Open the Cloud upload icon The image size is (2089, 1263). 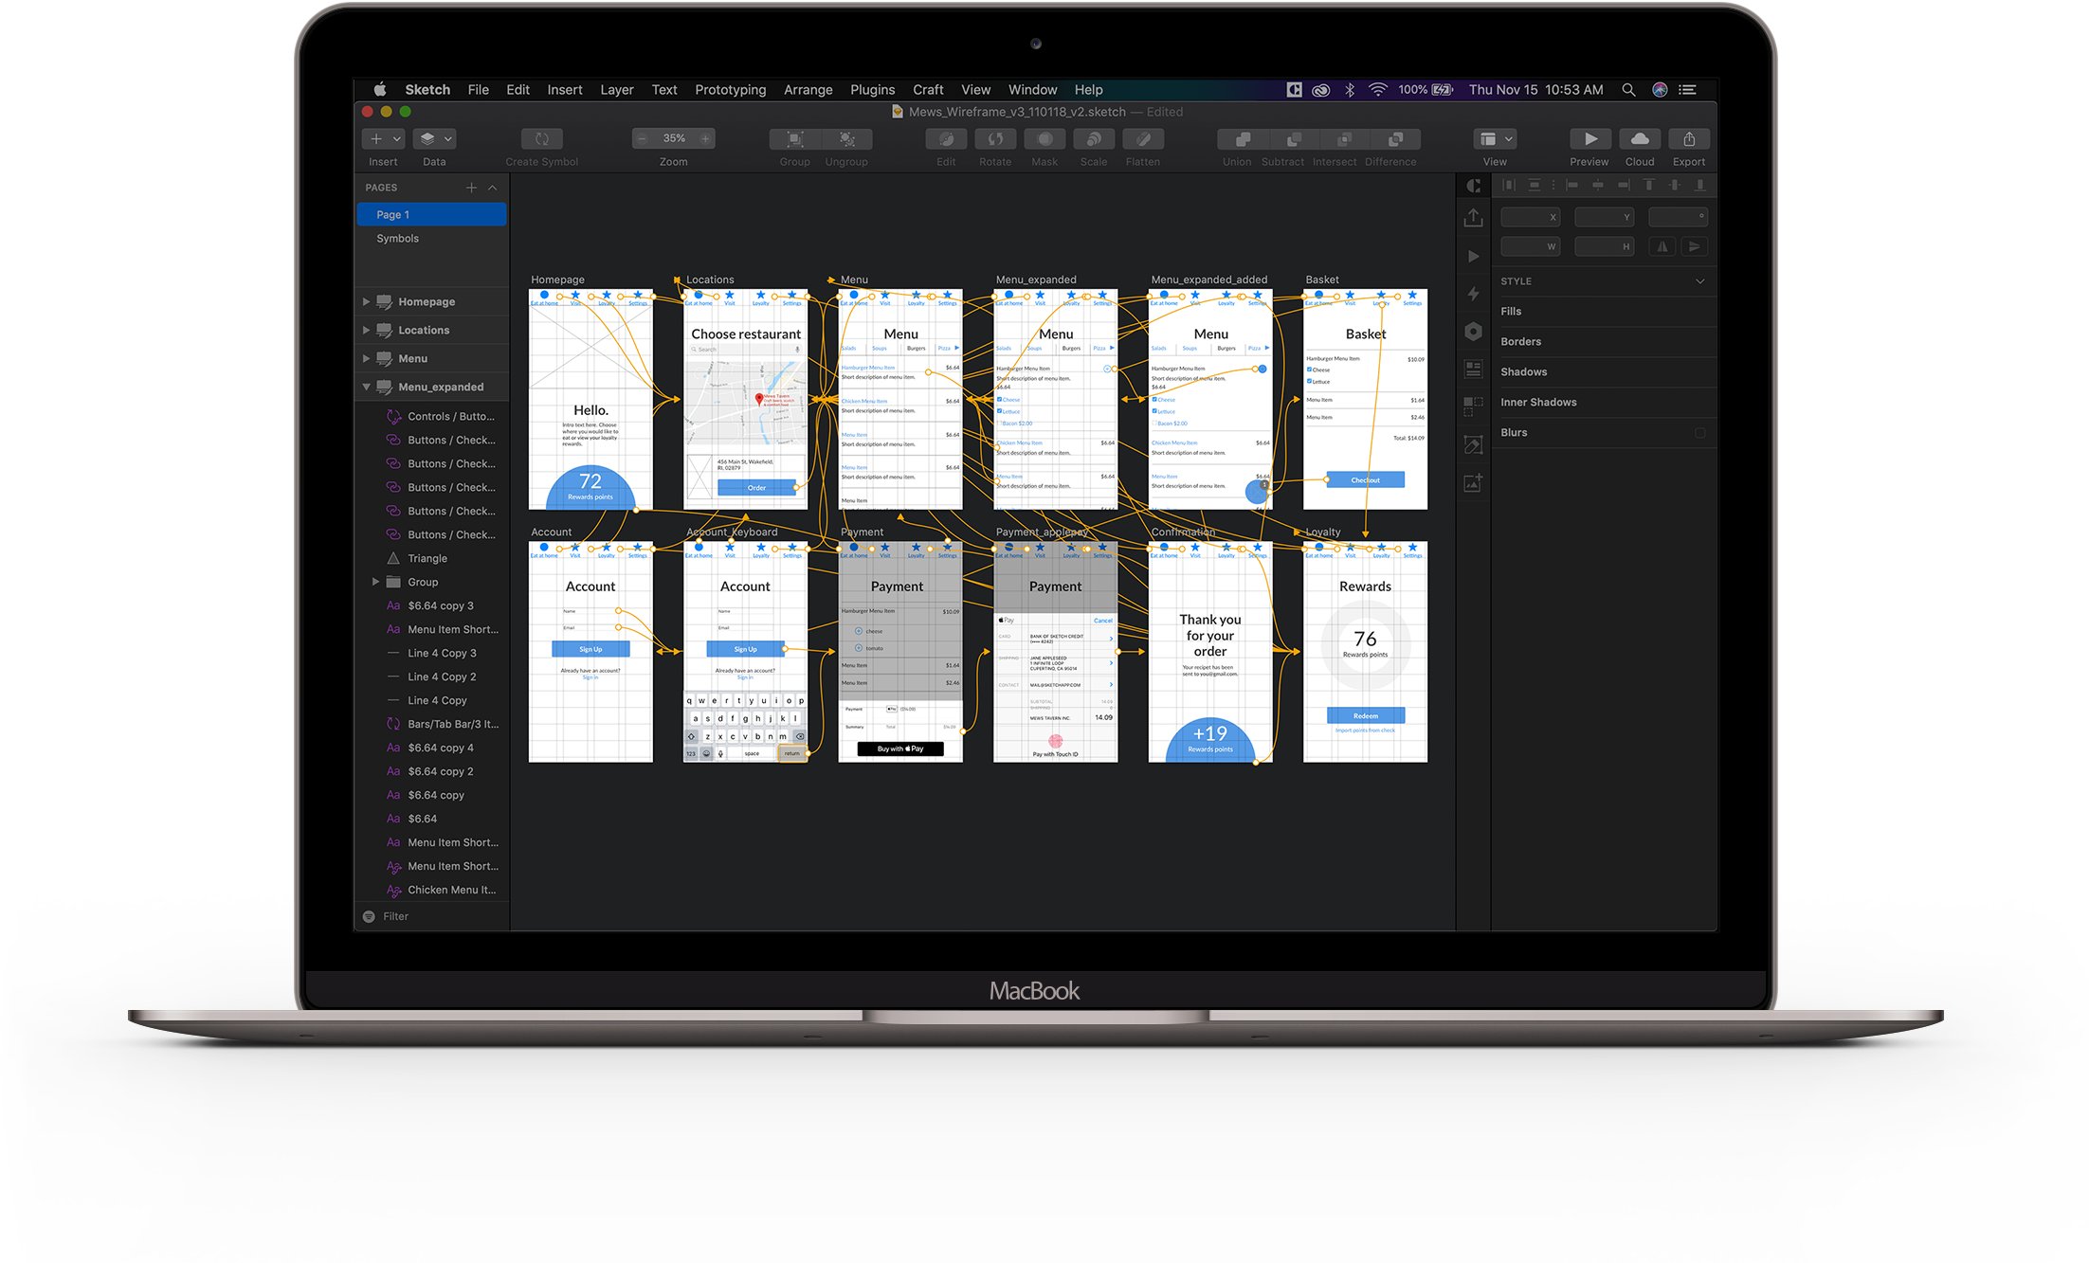1640,139
